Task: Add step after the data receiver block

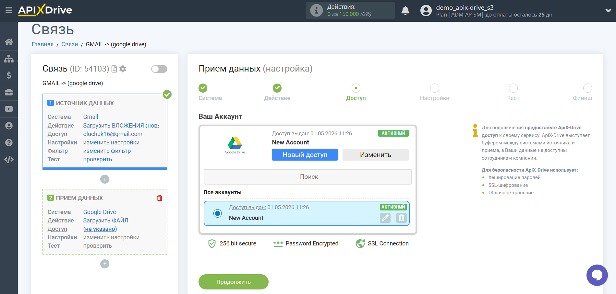Action: coord(105,264)
